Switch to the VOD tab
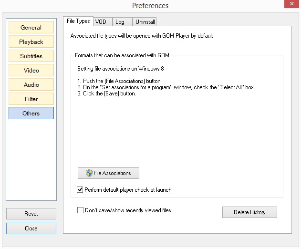The height and width of the screenshot is (249, 301). (103, 21)
